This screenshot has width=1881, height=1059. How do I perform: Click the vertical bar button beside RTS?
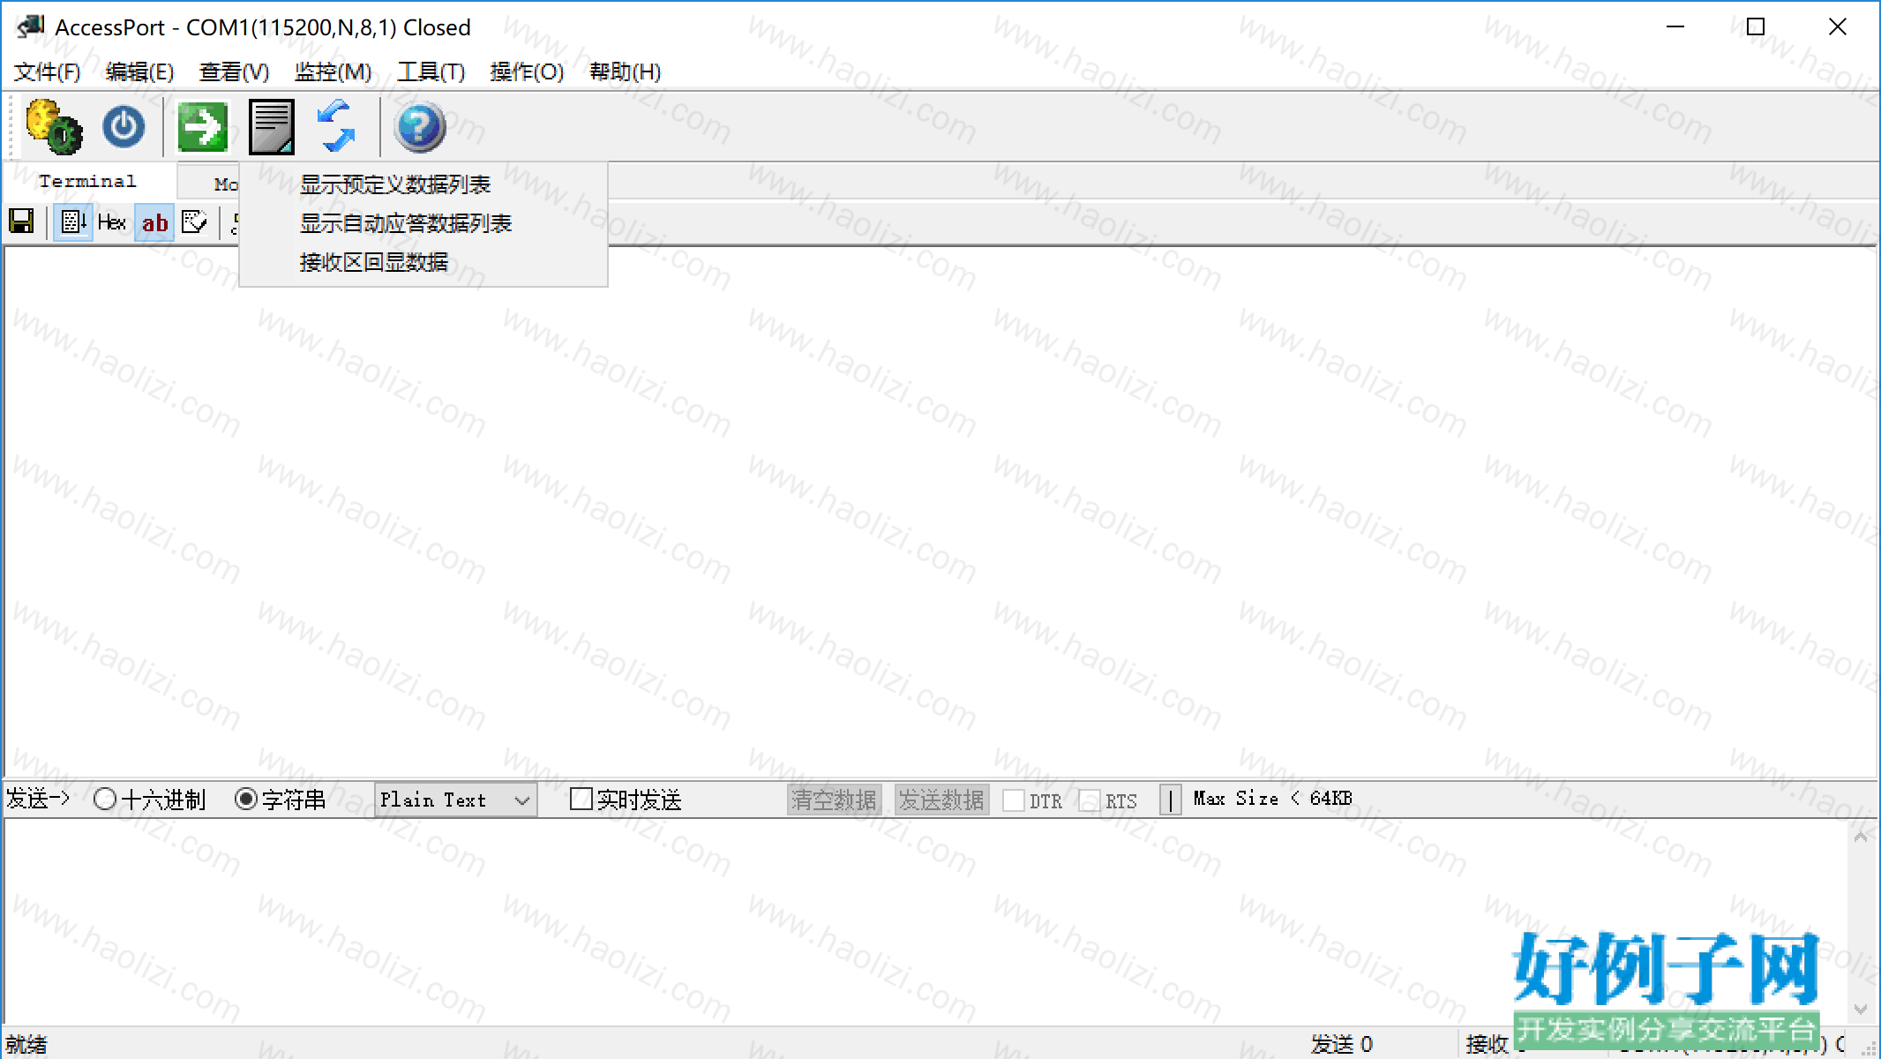coord(1170,800)
